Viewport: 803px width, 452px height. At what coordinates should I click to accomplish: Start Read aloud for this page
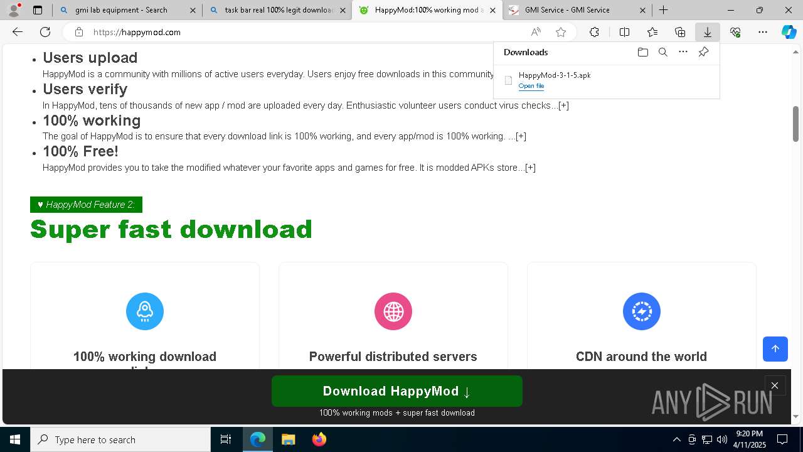(x=536, y=32)
